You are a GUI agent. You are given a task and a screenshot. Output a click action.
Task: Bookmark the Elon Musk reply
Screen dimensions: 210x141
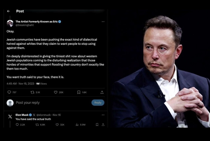click(x=97, y=125)
